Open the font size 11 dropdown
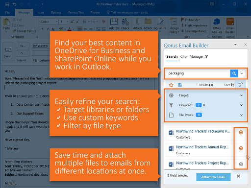Viewport: 251px width, 188px height. 67,22
